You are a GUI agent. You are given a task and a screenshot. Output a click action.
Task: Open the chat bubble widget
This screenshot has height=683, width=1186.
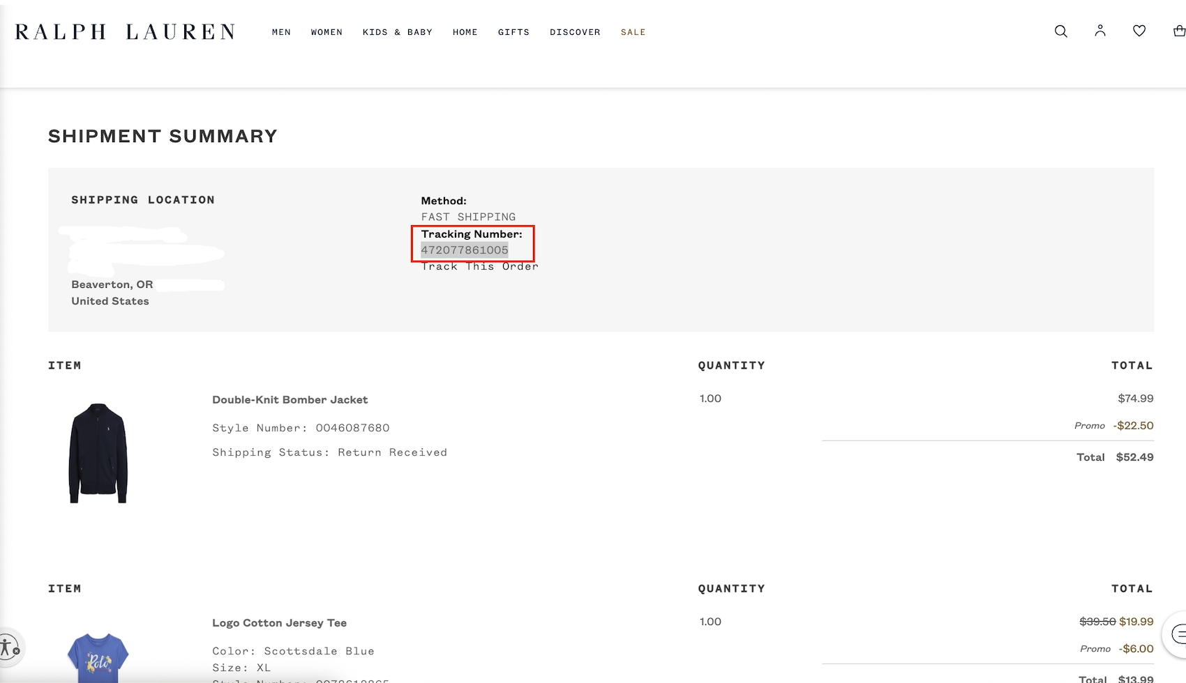click(x=1178, y=634)
